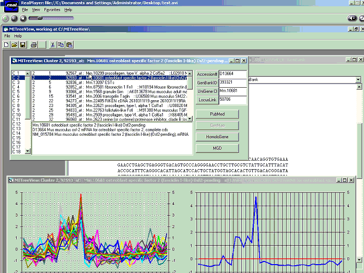This screenshot has width=364, height=273.
Task: Click the D13664 osf-2 mRNA description line
Action: click(x=100, y=130)
